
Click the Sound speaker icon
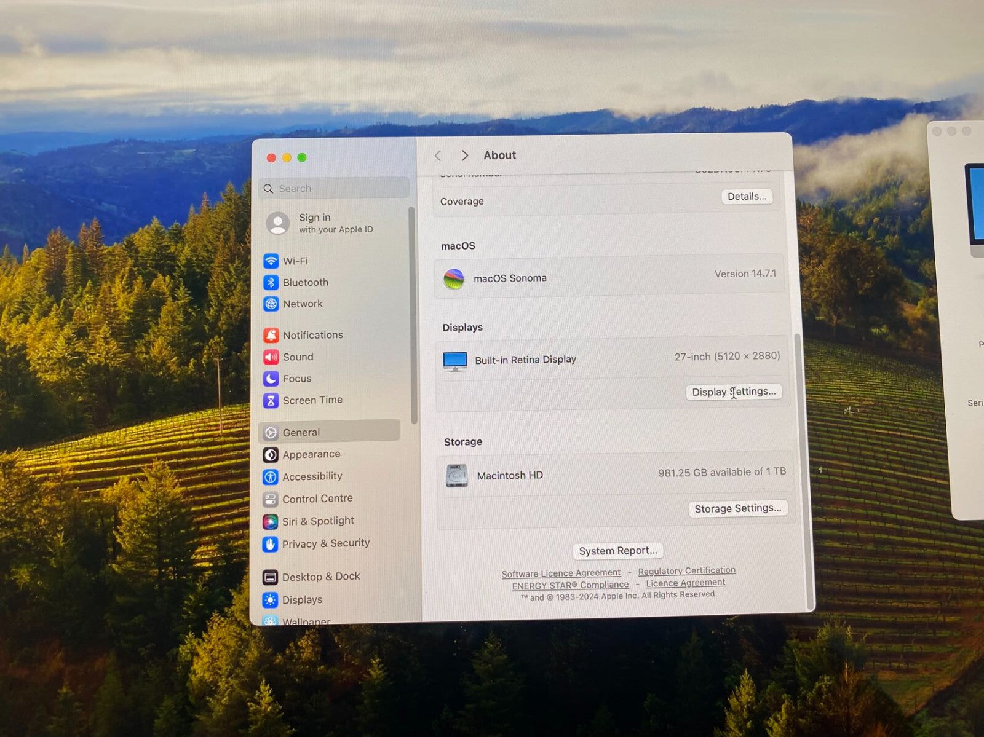[271, 357]
